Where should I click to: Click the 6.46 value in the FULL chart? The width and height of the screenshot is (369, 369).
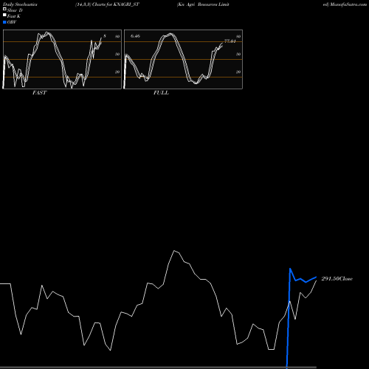tap(135, 36)
